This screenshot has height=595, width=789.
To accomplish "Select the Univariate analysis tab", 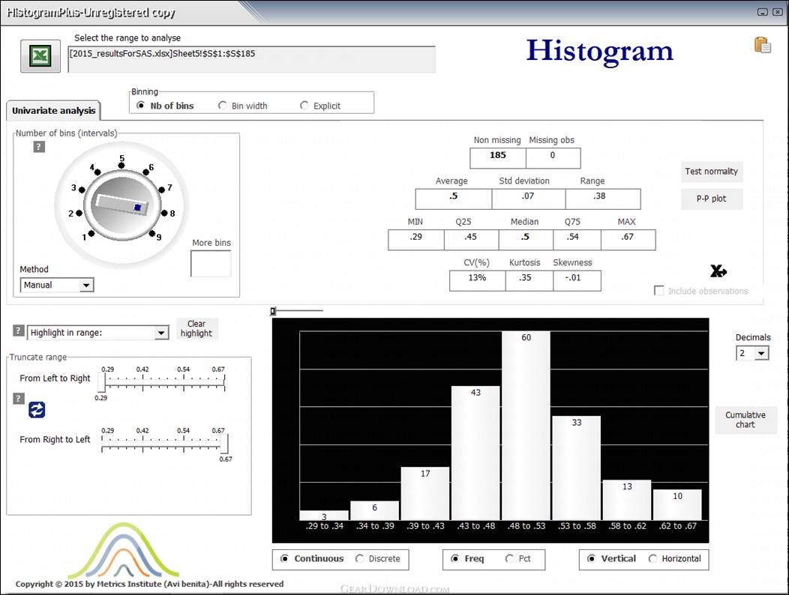I will point(53,111).
